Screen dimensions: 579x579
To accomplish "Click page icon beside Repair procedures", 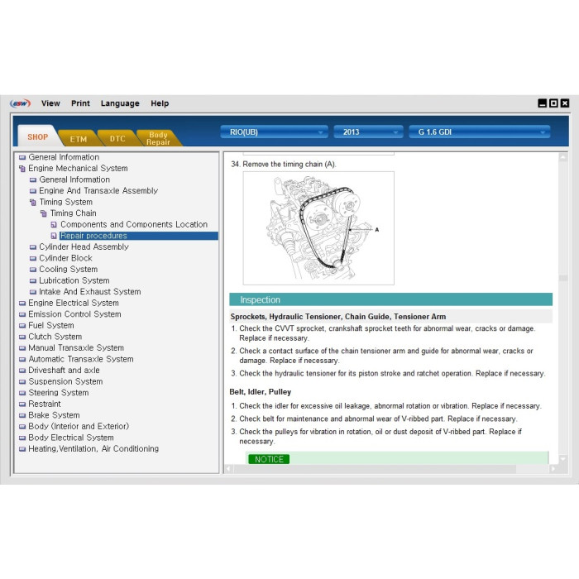I will coord(54,236).
